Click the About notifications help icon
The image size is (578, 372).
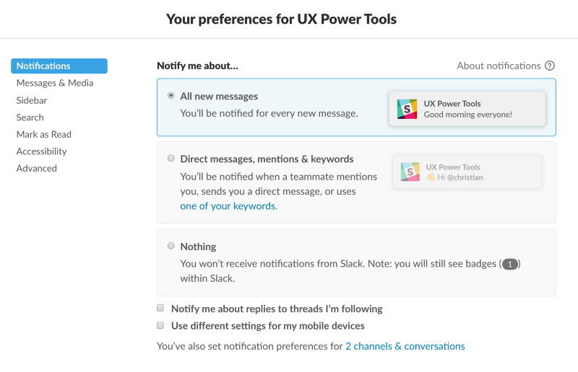coord(550,66)
